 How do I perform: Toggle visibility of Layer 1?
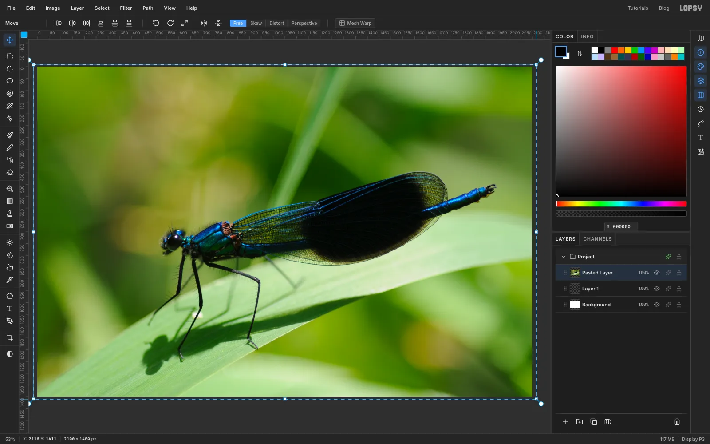click(657, 289)
